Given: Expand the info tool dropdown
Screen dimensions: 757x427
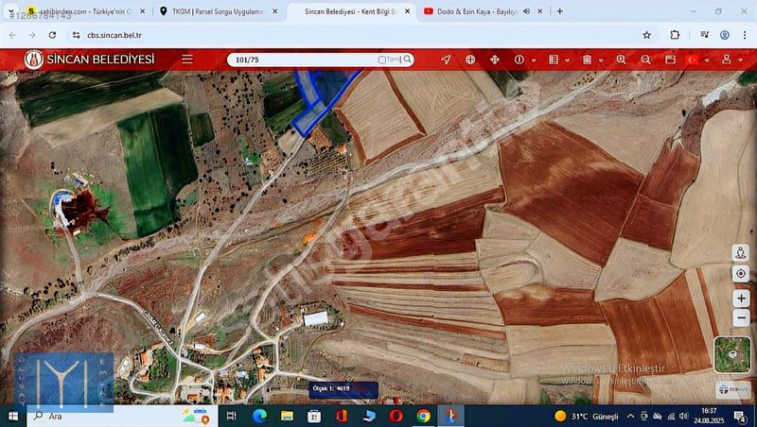Looking at the screenshot, I should click(533, 60).
